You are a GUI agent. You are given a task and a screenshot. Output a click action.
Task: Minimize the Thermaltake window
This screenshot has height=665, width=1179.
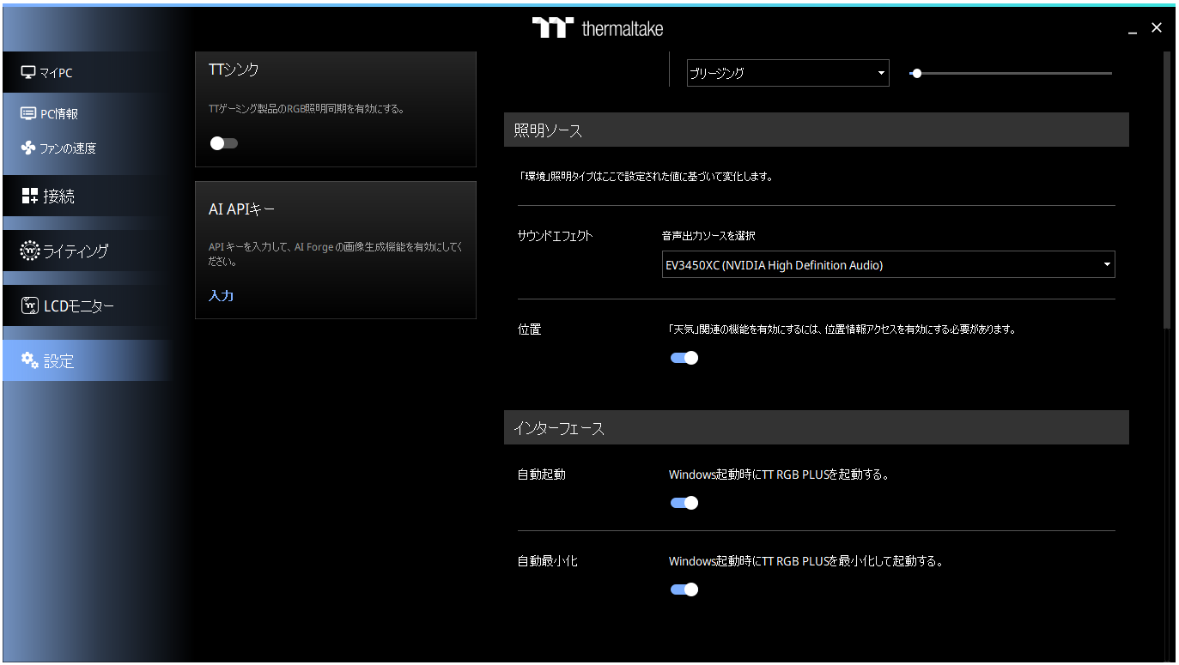click(x=1133, y=30)
